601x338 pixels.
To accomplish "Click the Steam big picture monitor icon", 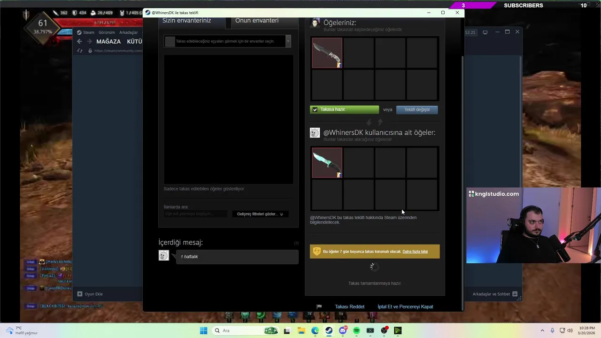I will click(485, 32).
